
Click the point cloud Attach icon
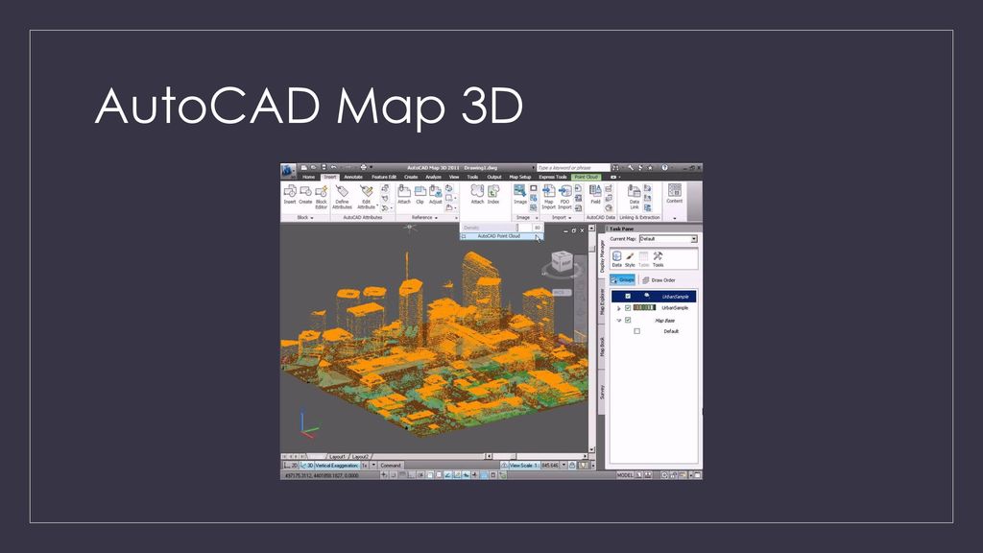477,194
